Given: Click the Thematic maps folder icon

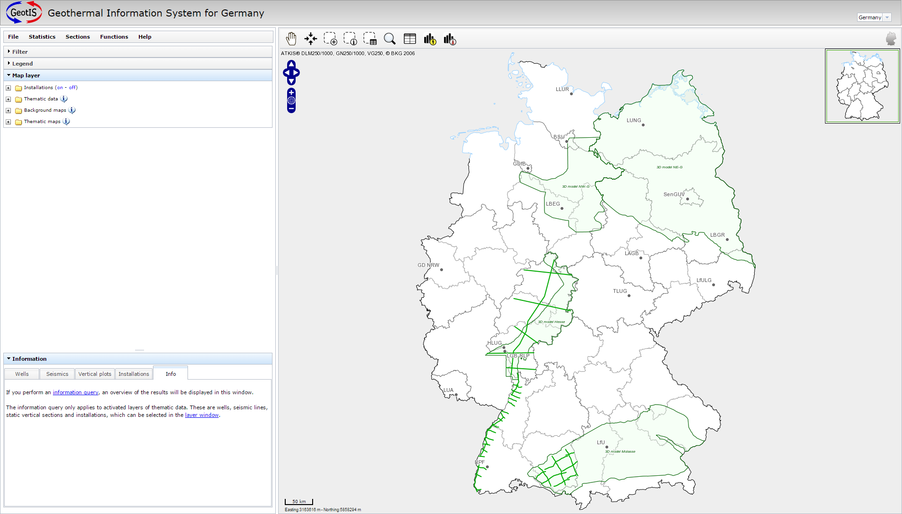Looking at the screenshot, I should [18, 122].
